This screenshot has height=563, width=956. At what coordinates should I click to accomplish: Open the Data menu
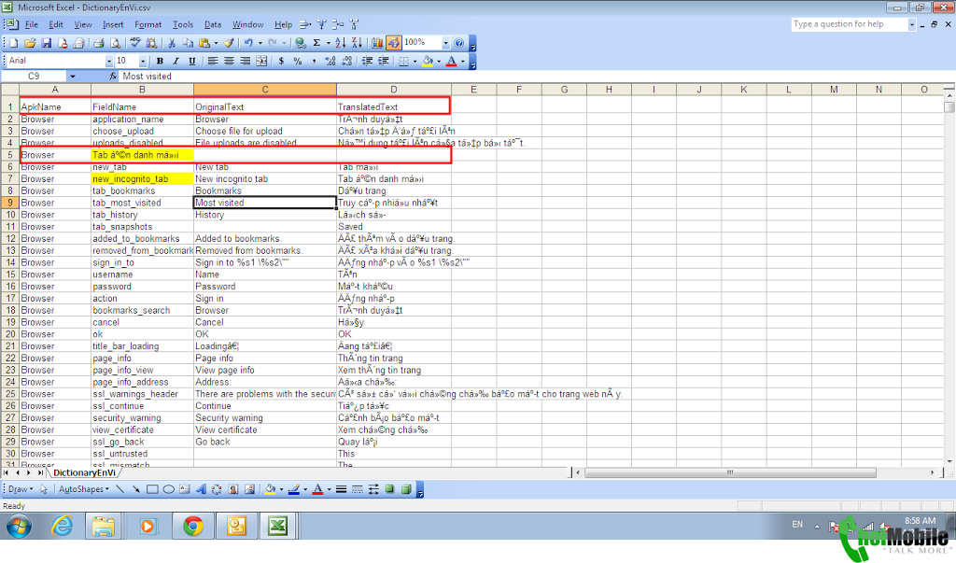[213, 24]
